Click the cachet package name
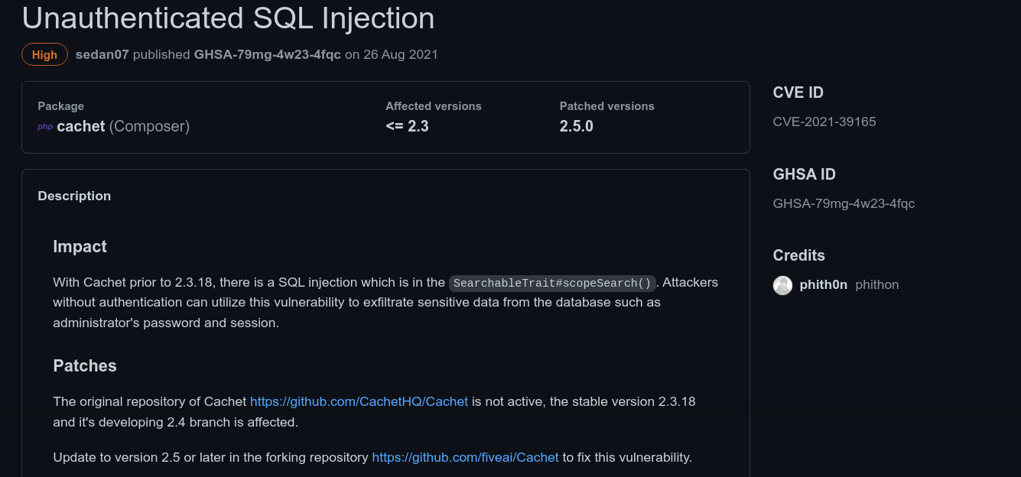The image size is (1021, 477). click(80, 127)
